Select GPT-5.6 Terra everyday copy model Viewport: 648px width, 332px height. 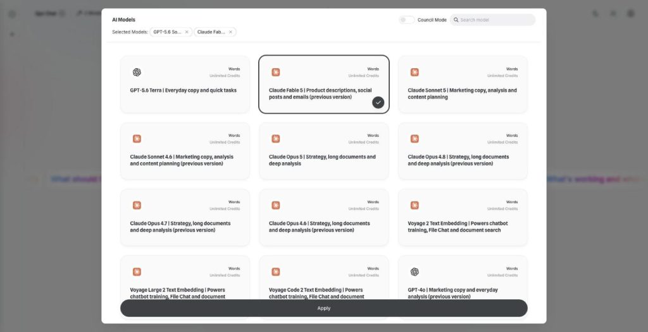pyautogui.click(x=185, y=84)
